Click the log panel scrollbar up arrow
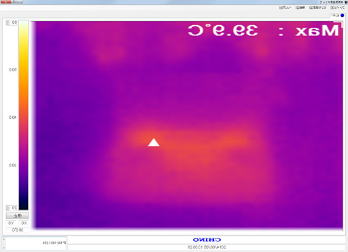The image size is (348, 252). click(x=4, y=239)
